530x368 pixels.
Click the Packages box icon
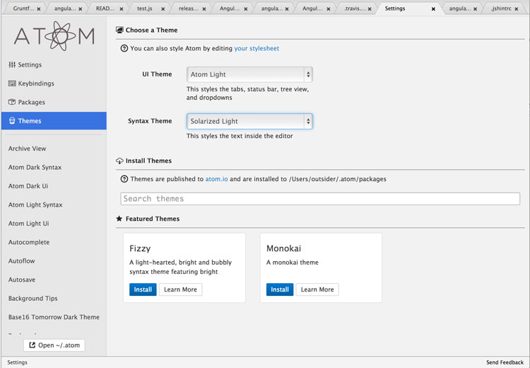tap(12, 102)
